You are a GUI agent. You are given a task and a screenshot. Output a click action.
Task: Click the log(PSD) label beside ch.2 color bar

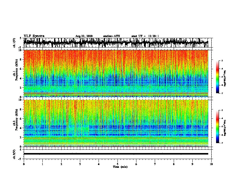tap(225, 128)
